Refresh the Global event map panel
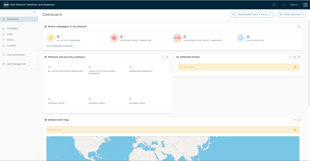This screenshot has width=310, height=161. 299,120
